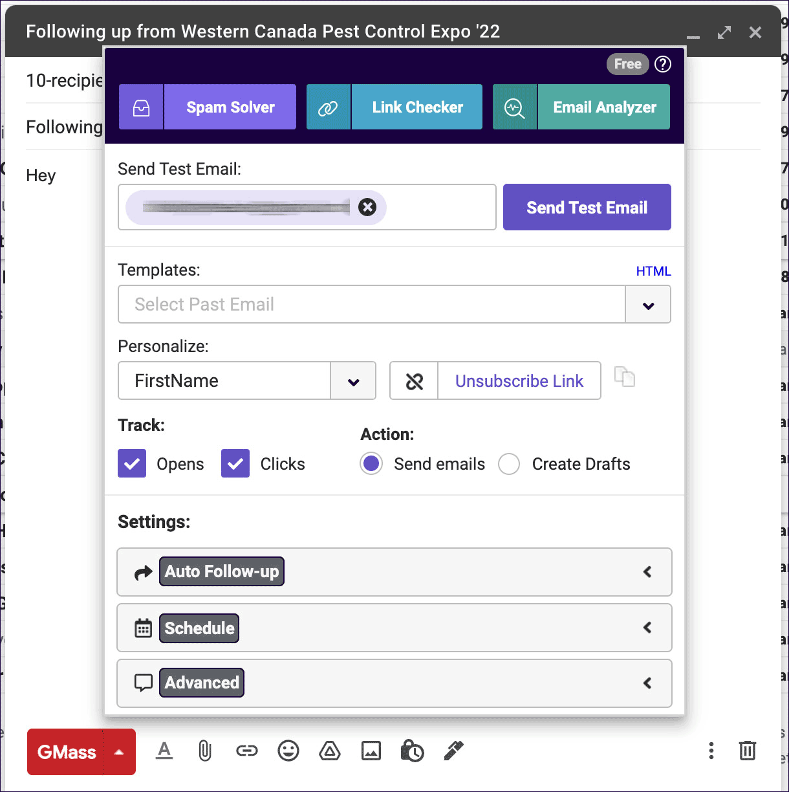The image size is (789, 792).
Task: Click the Schedule calendar icon
Action: coord(143,628)
